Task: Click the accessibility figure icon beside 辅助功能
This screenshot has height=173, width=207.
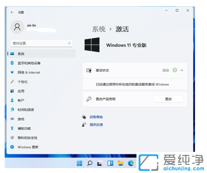Action: (12, 128)
